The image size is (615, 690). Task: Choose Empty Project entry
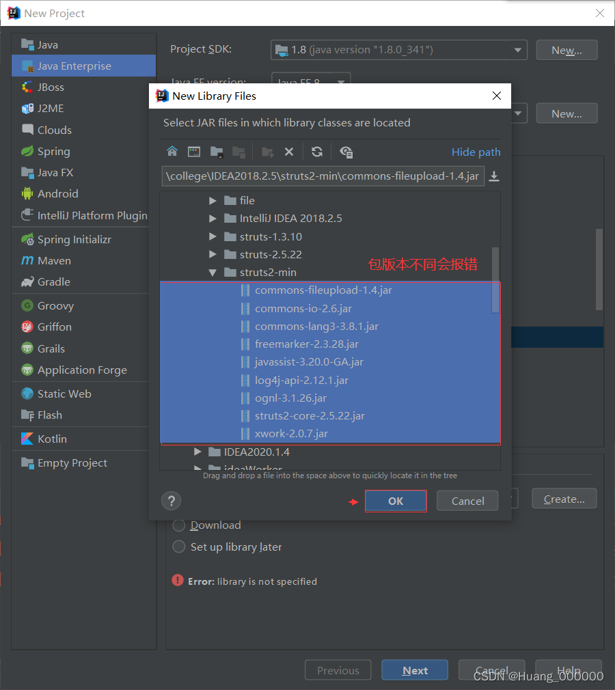(x=81, y=463)
